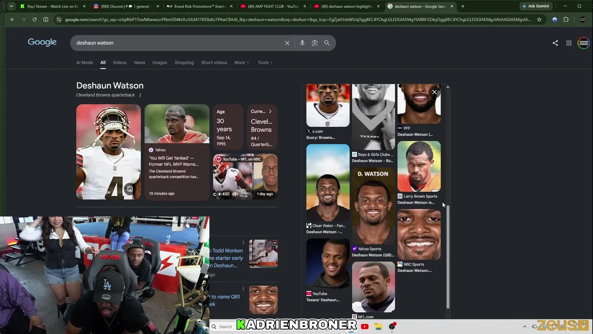Open the Google account avatar menu
Image resolution: width=593 pixels, height=334 pixels.
point(583,43)
